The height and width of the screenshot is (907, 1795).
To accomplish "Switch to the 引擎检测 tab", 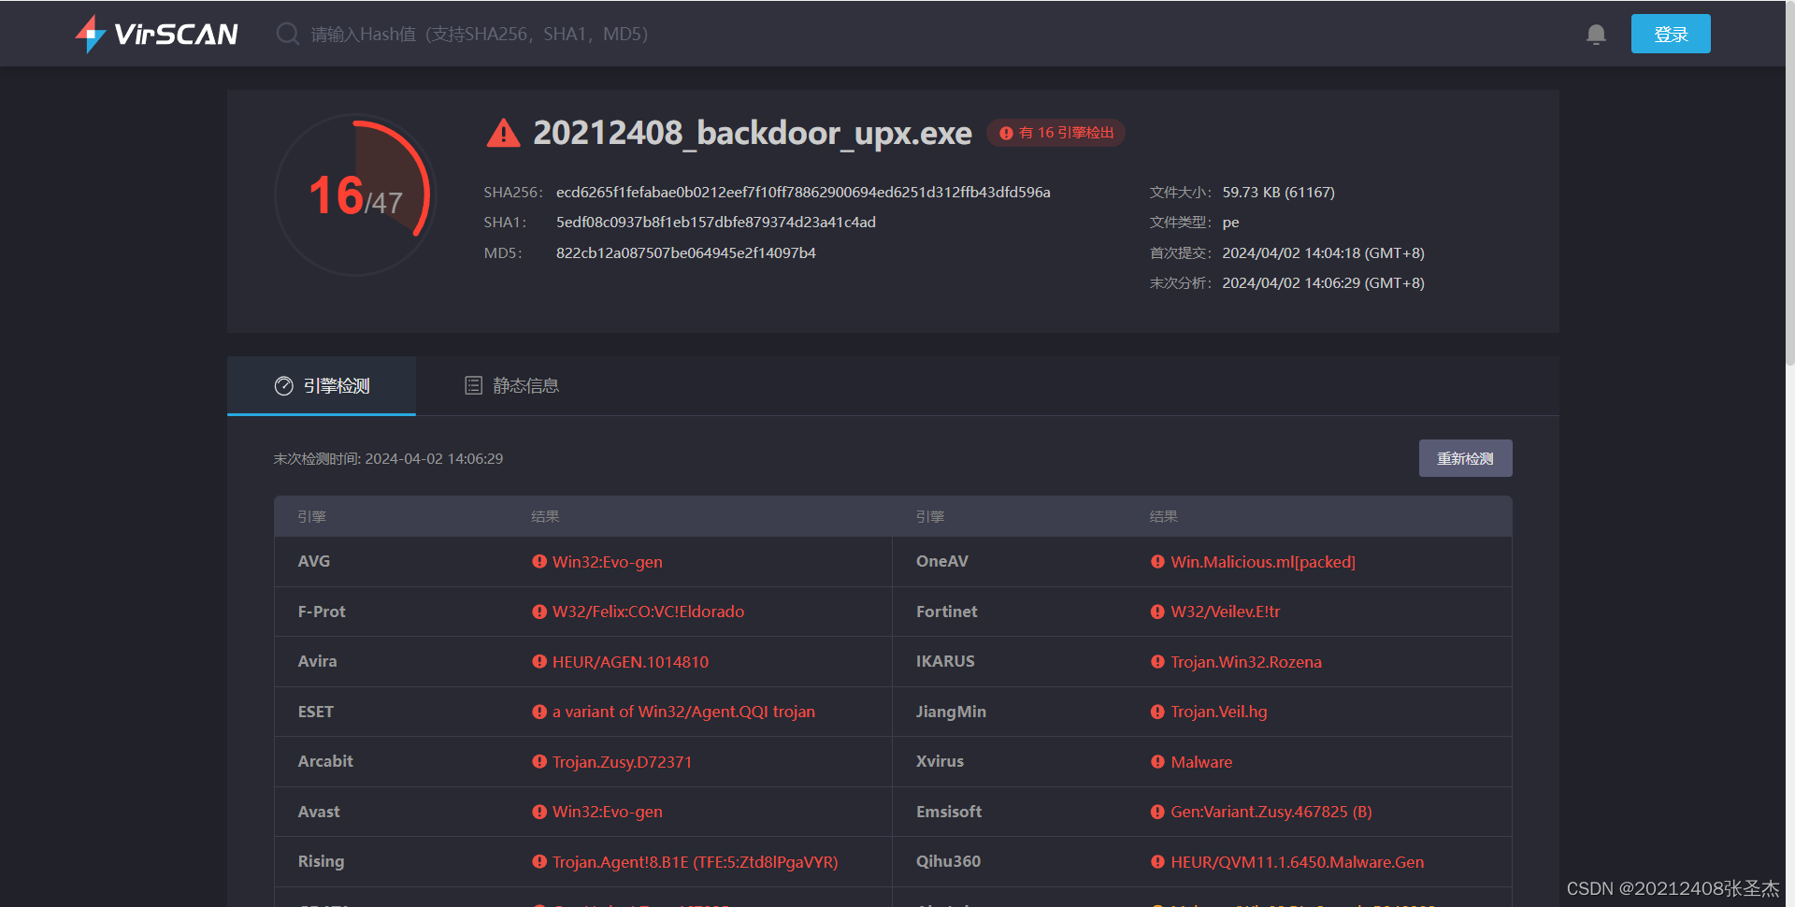I will pyautogui.click(x=322, y=385).
